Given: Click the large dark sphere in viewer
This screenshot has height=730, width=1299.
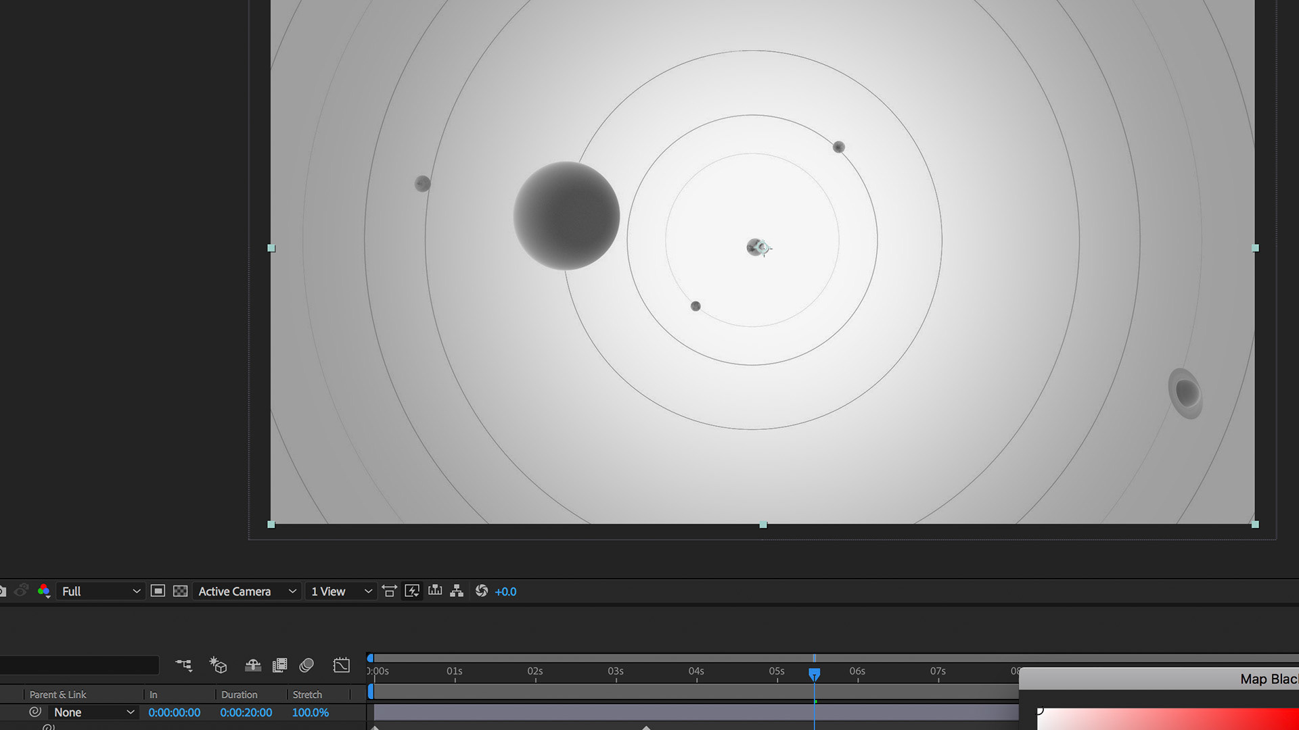Looking at the screenshot, I should pos(566,216).
